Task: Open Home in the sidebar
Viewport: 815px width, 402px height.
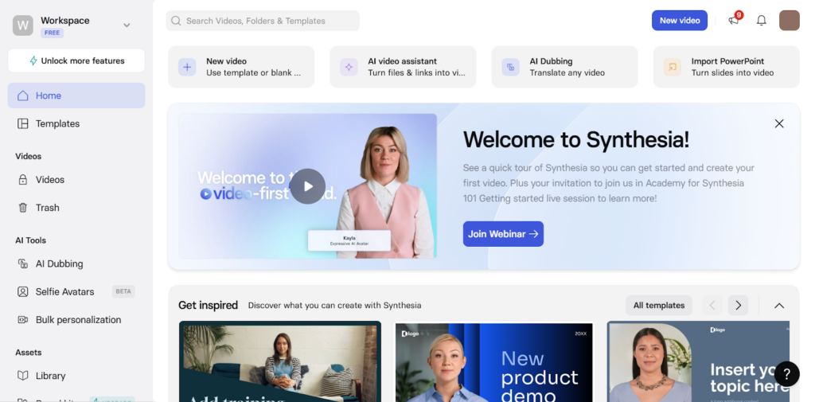Action: coord(76,96)
